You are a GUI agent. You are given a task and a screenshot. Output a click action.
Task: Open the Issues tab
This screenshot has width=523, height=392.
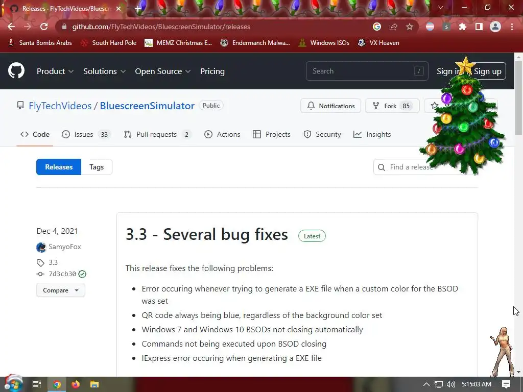pos(86,134)
